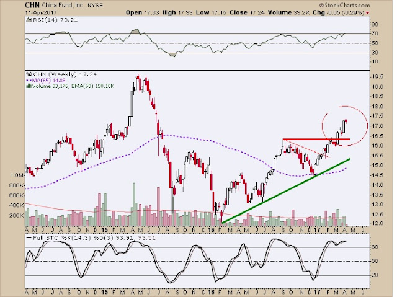Click the date '11-Apr-2017'

[41, 12]
